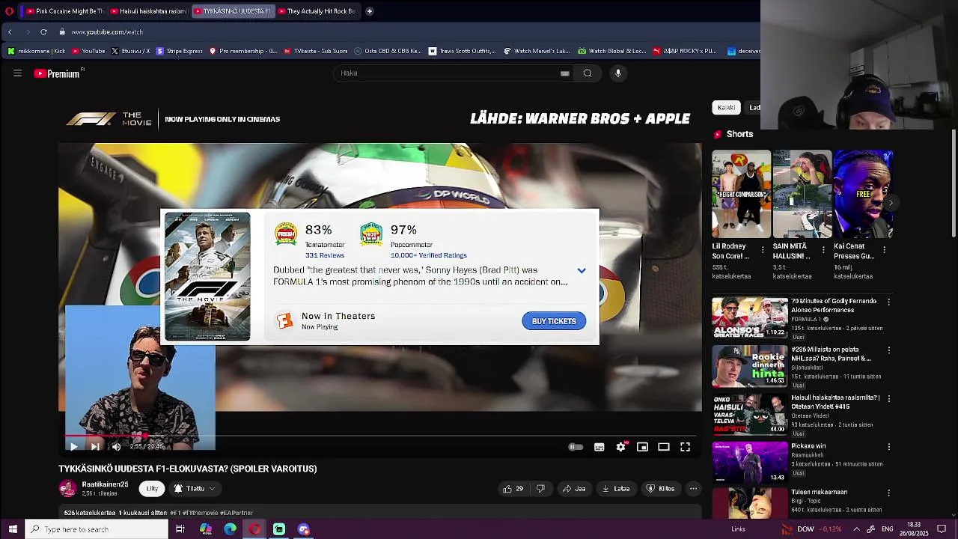This screenshot has height=539, width=958.
Task: Like the video with 29 likes
Action: [514, 489]
